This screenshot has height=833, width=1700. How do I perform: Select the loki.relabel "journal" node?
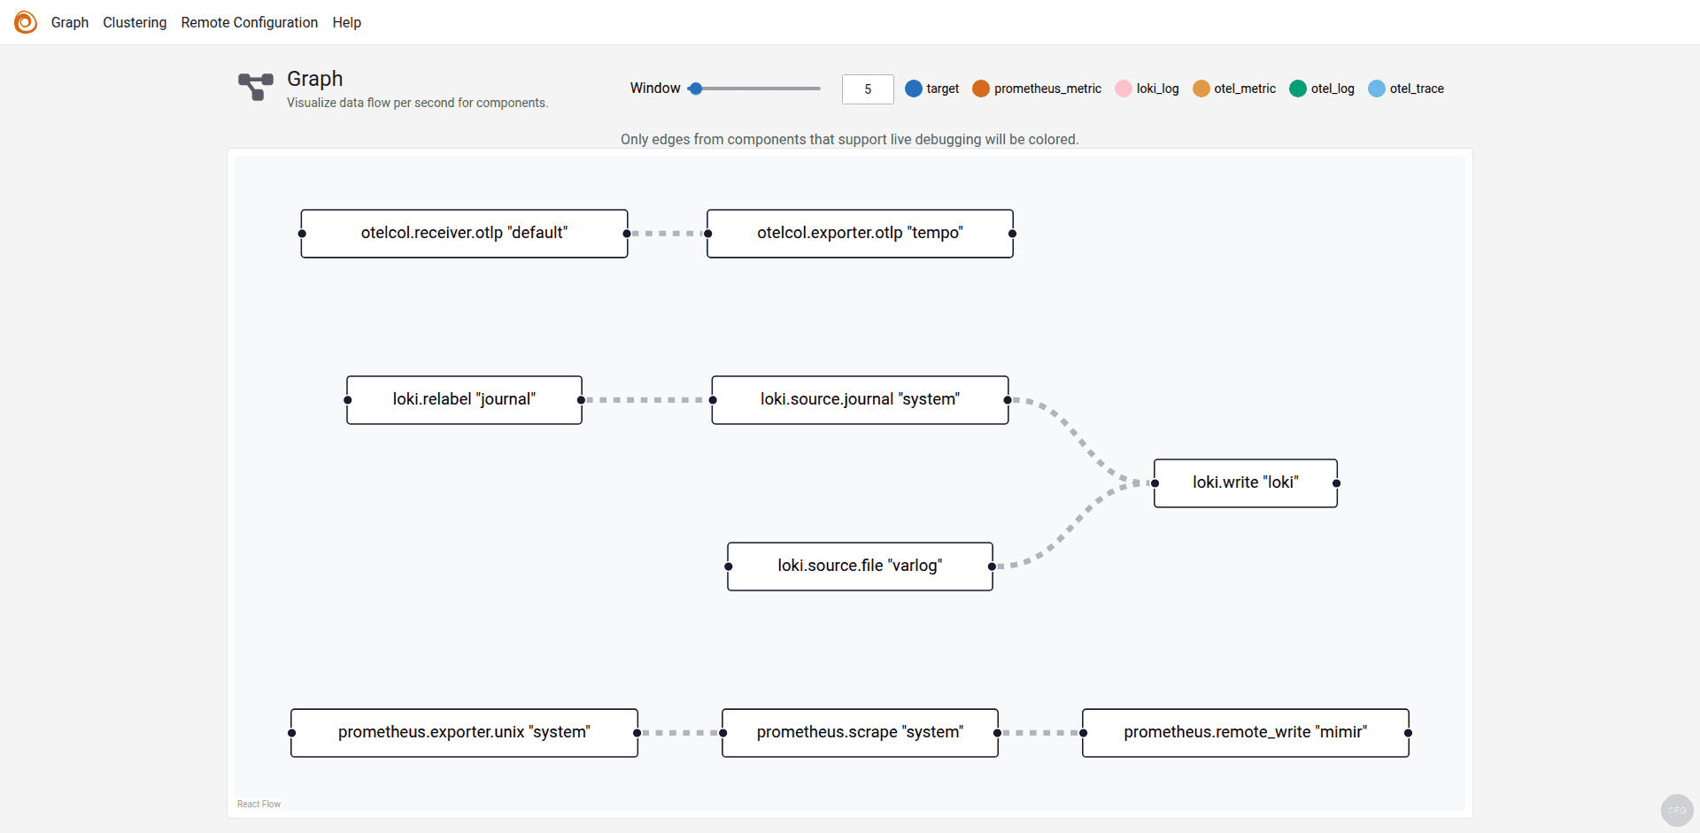463,399
